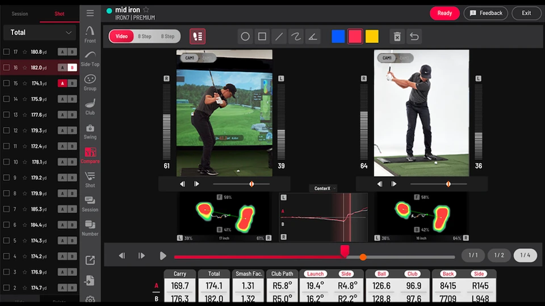The image size is (545, 306).
Task: Select the angle measurement tool
Action: coord(312,37)
